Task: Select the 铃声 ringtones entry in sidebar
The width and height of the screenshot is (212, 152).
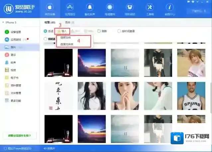Action: (10, 62)
